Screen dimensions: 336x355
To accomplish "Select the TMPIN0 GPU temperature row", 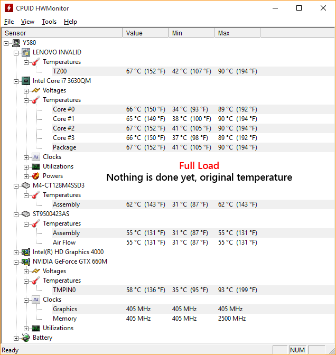I will (193, 290).
